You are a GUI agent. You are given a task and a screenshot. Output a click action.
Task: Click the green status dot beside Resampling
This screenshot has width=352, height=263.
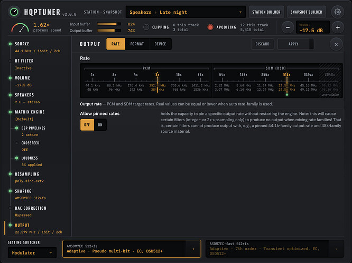(x=10, y=174)
